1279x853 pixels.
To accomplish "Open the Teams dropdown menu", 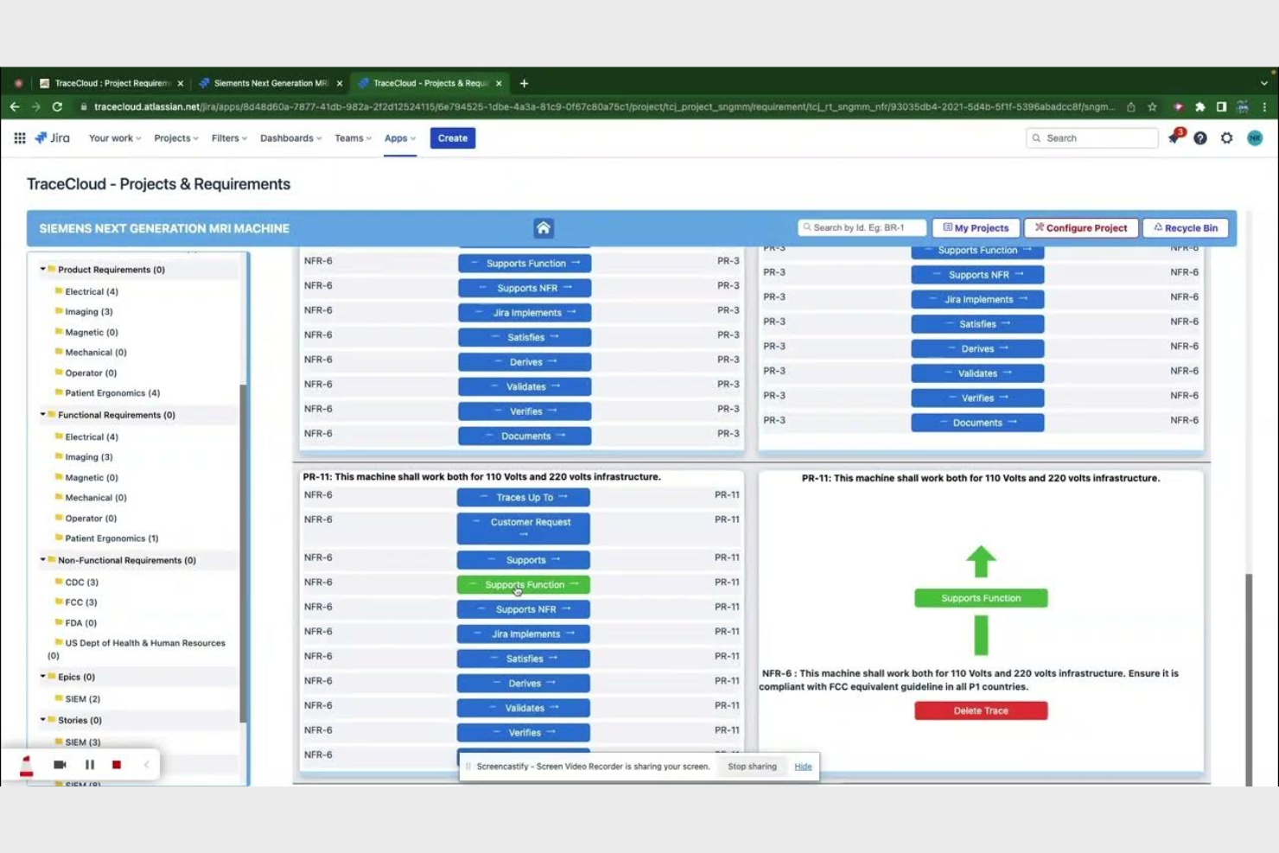I will pyautogui.click(x=353, y=138).
